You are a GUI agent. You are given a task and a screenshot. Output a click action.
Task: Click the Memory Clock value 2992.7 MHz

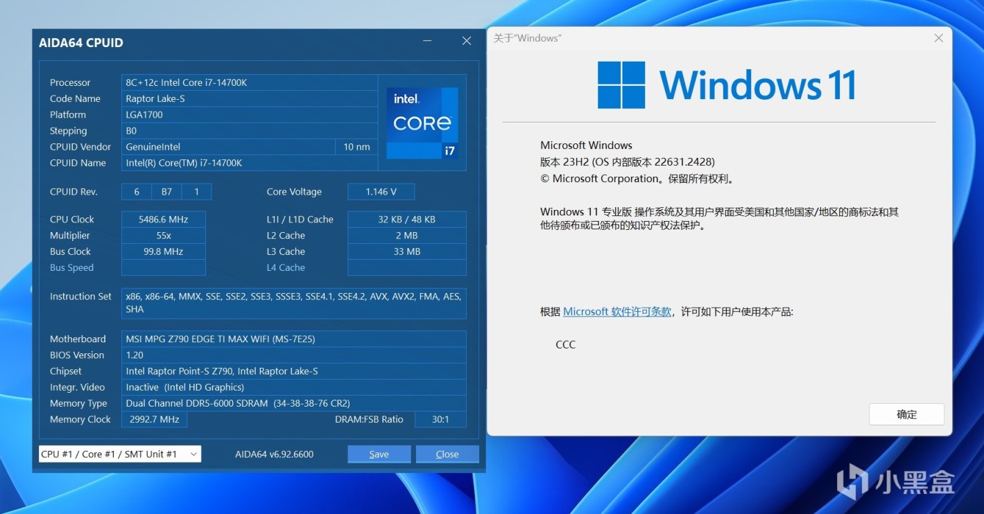pyautogui.click(x=154, y=419)
